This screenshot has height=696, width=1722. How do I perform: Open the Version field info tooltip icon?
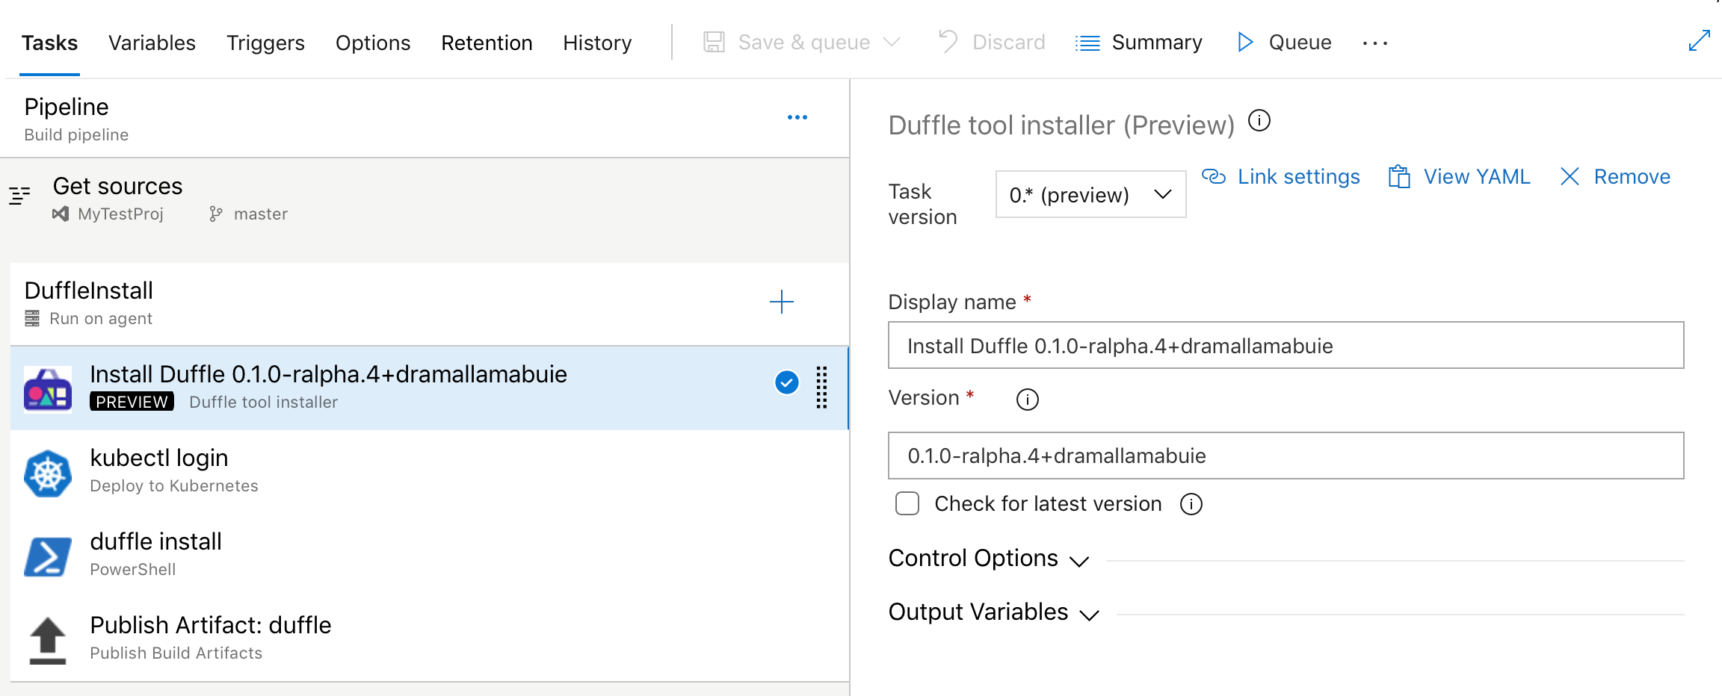point(1027,399)
